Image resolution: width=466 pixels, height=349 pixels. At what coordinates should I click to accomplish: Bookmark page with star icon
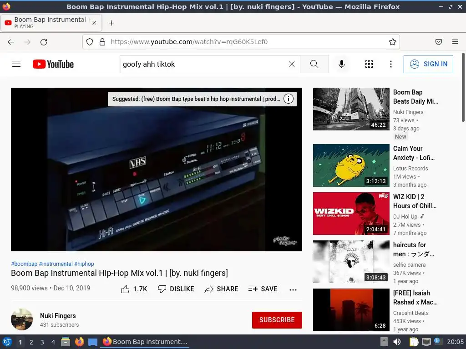[x=392, y=42]
